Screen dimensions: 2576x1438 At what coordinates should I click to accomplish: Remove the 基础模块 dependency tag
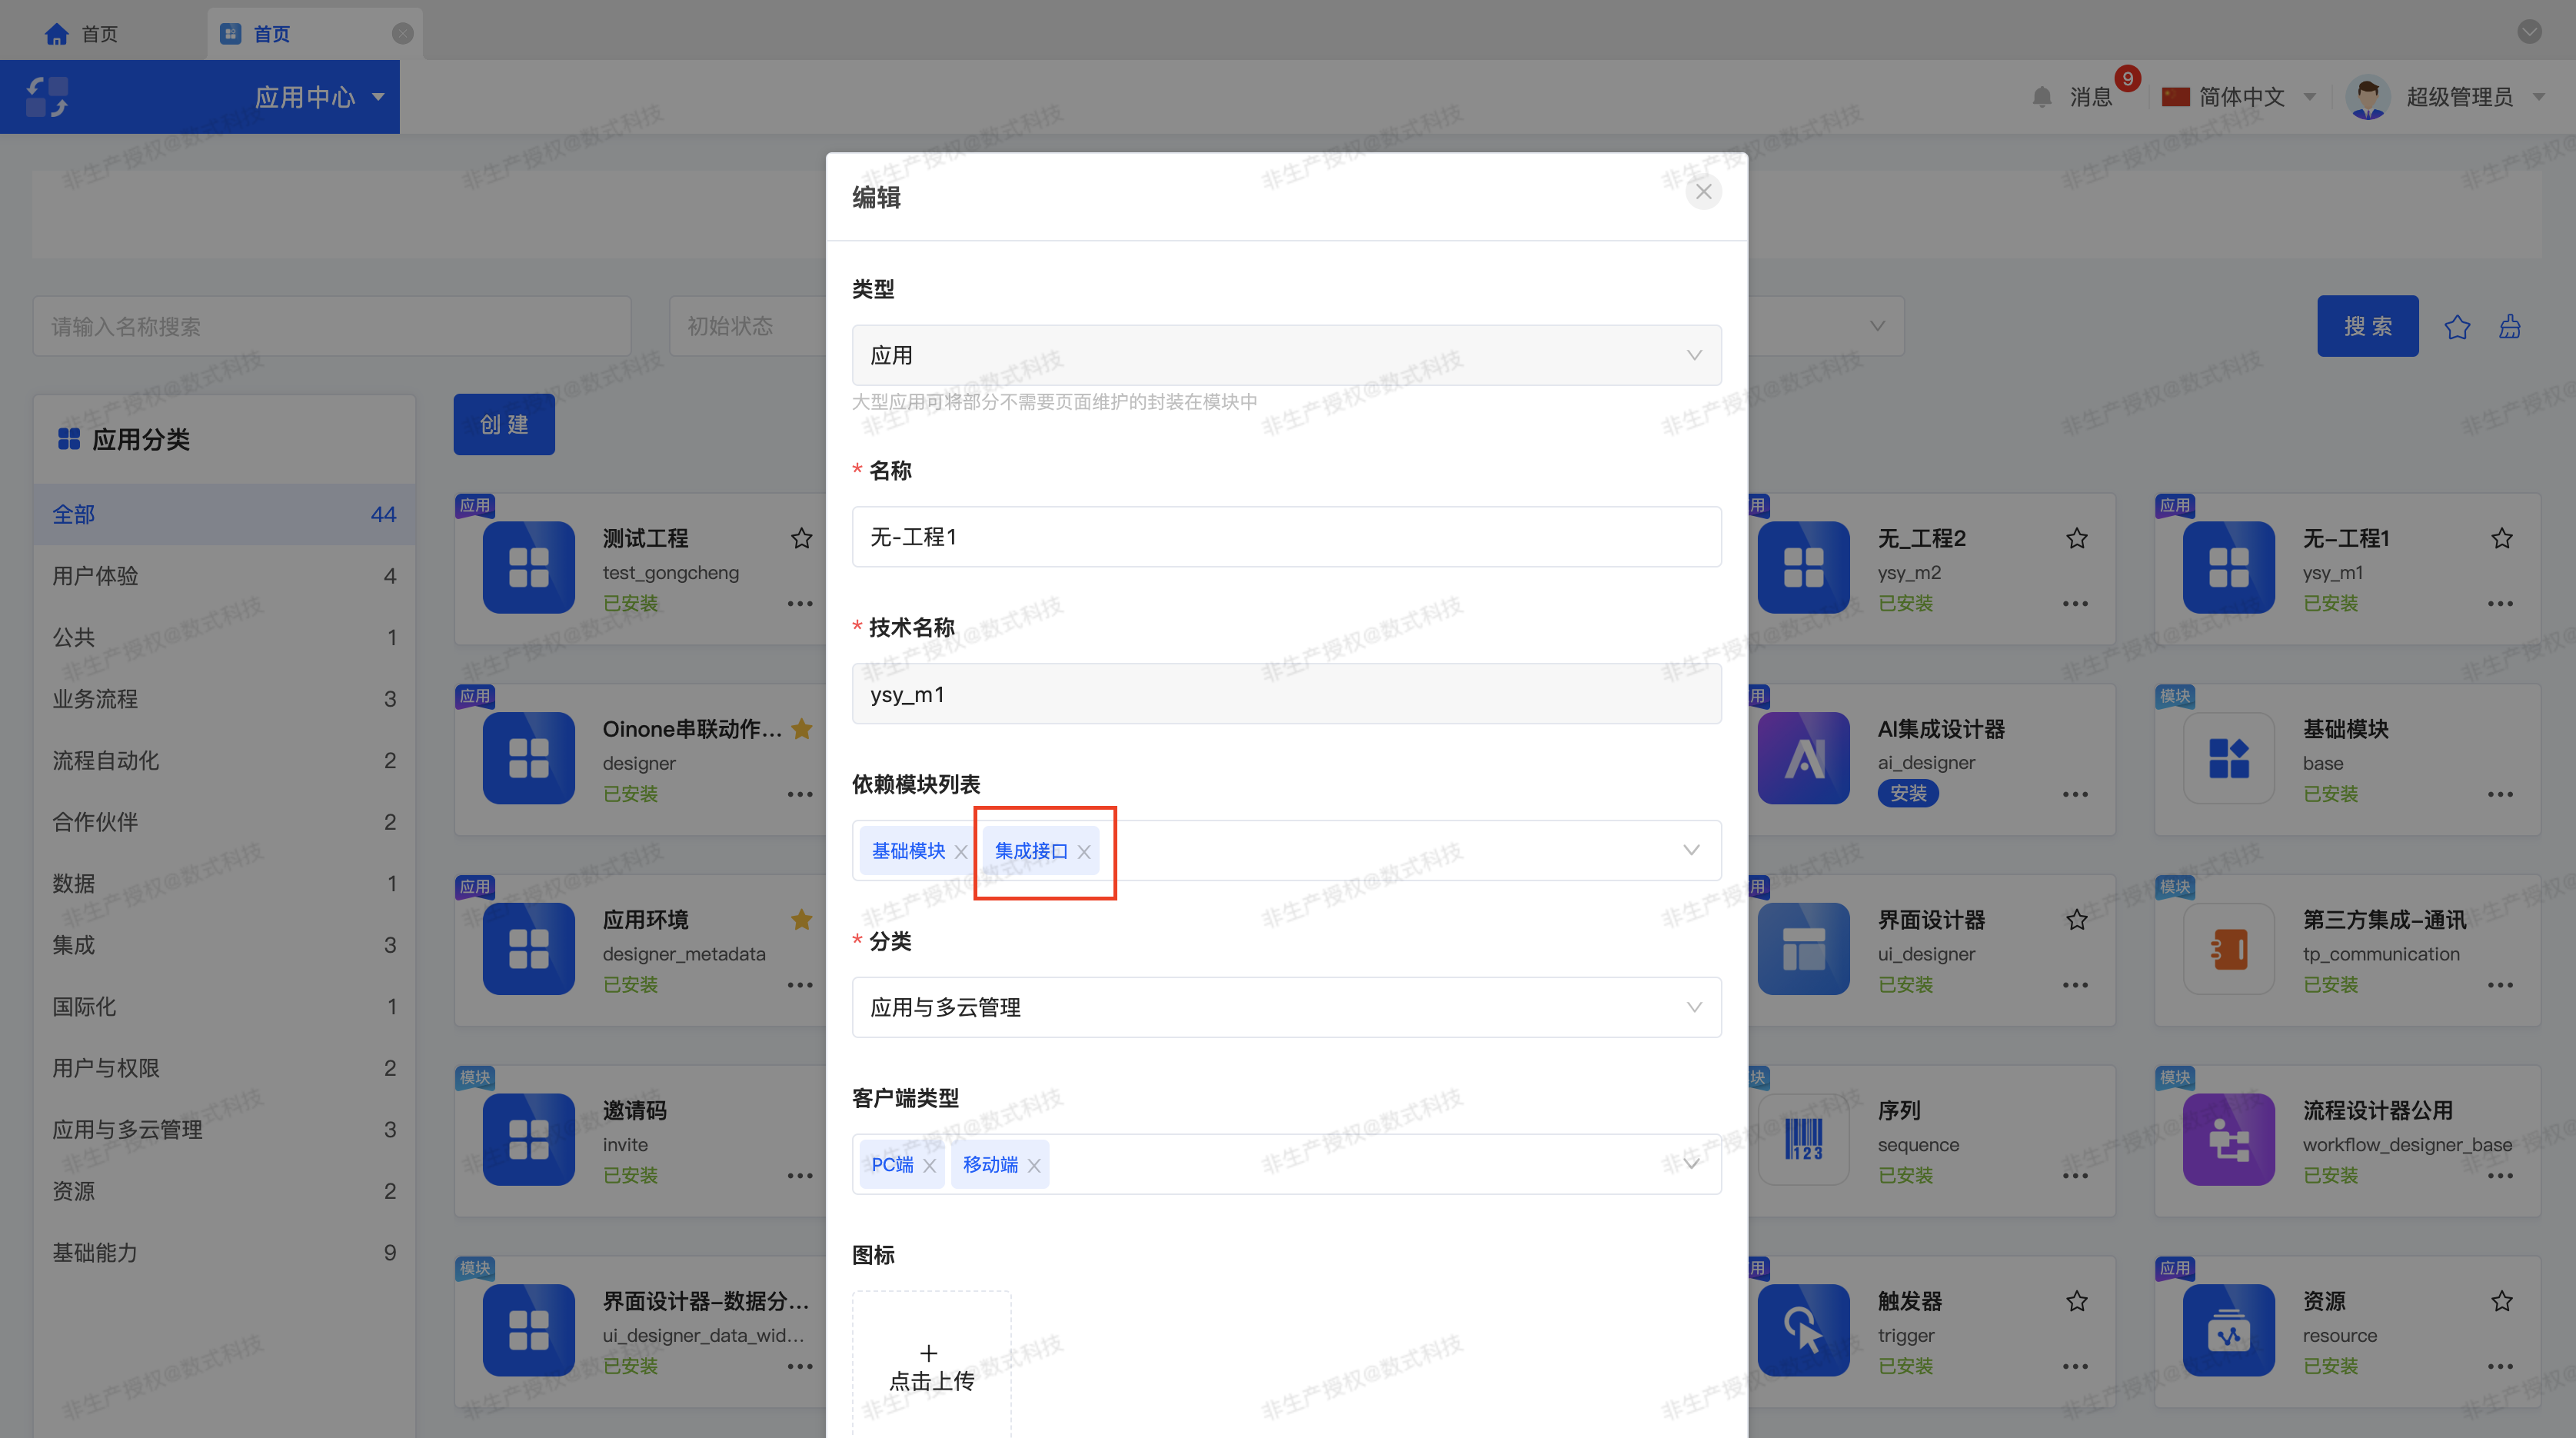961,852
